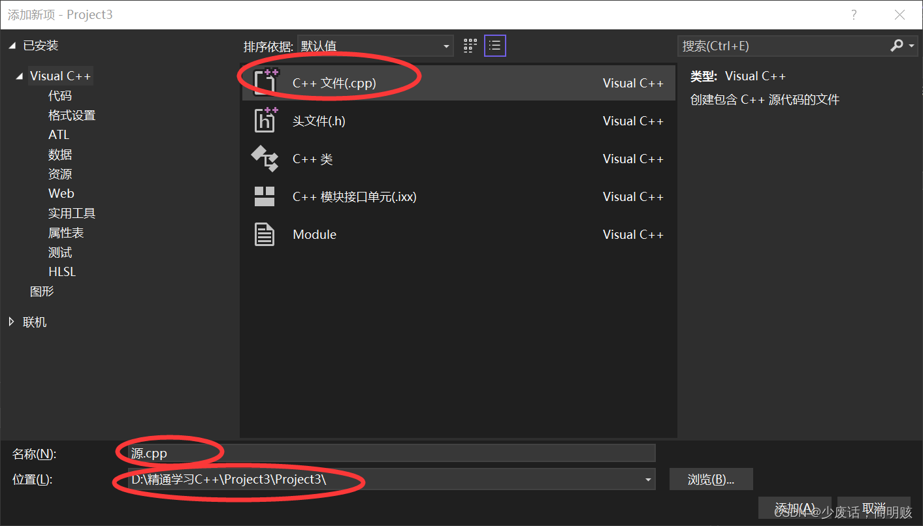Expand the 联机 tree node

(12, 322)
